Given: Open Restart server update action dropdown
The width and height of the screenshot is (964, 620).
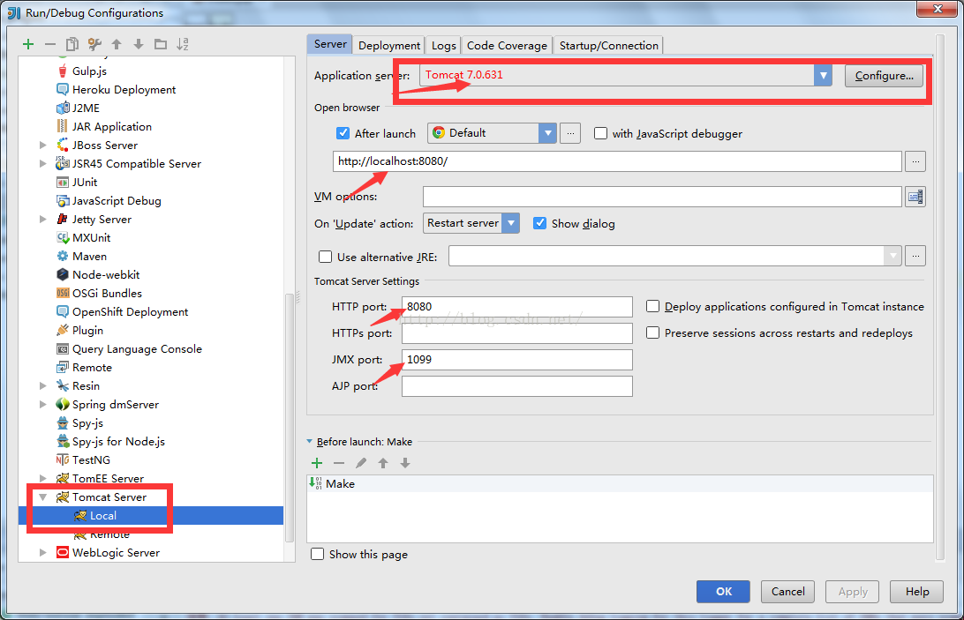Looking at the screenshot, I should (x=471, y=223).
